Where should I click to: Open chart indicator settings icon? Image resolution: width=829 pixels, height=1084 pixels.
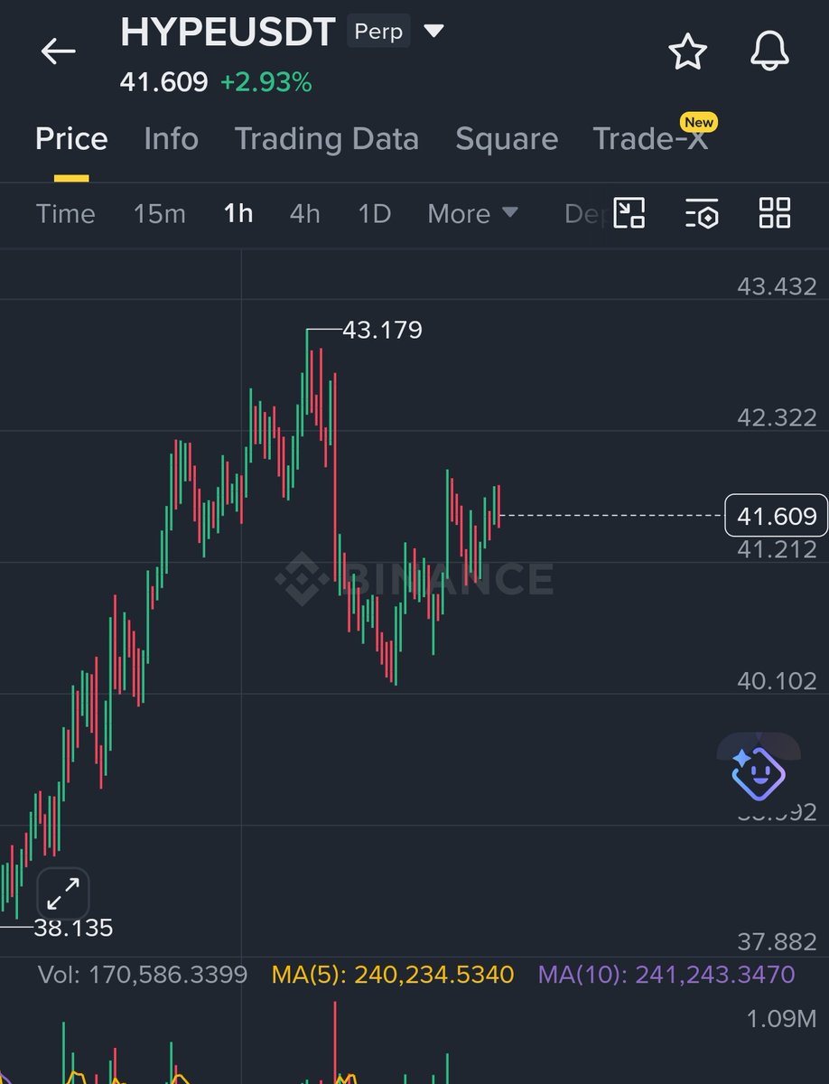(702, 214)
